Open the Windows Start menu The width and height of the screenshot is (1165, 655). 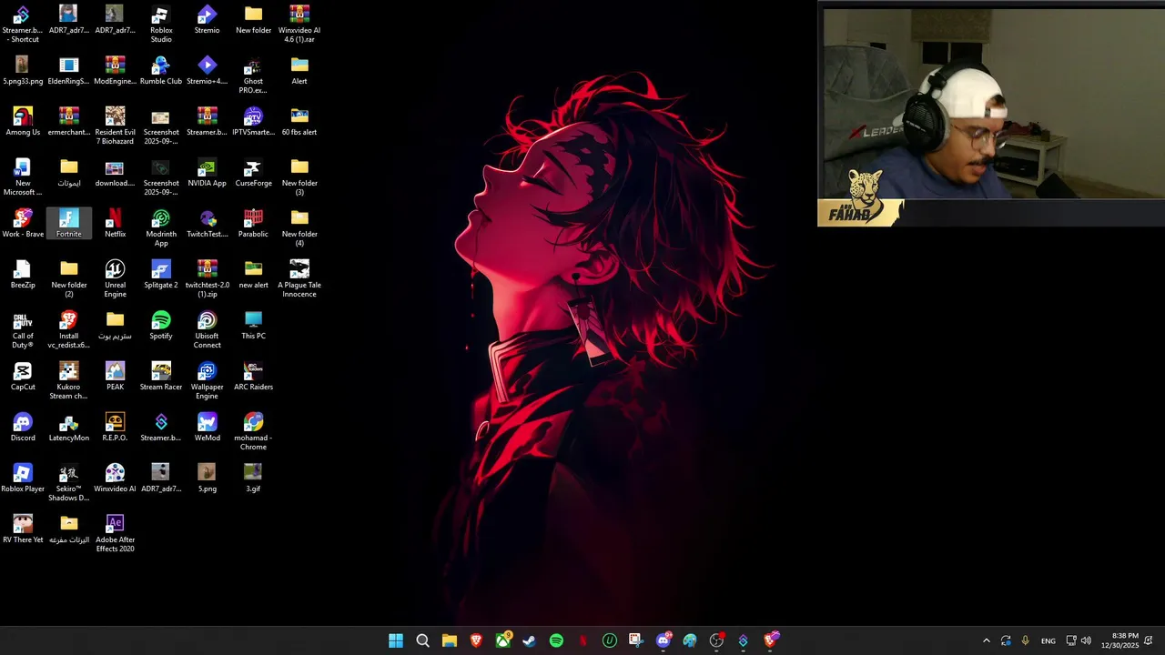click(396, 640)
